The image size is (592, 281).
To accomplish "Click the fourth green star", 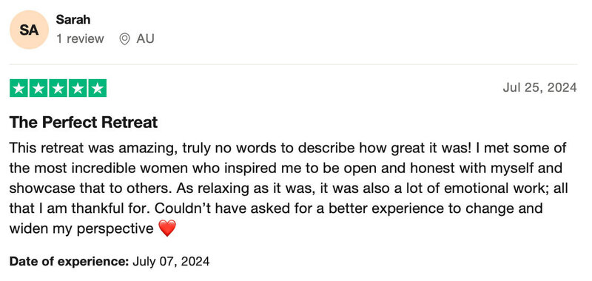I will 78,88.
